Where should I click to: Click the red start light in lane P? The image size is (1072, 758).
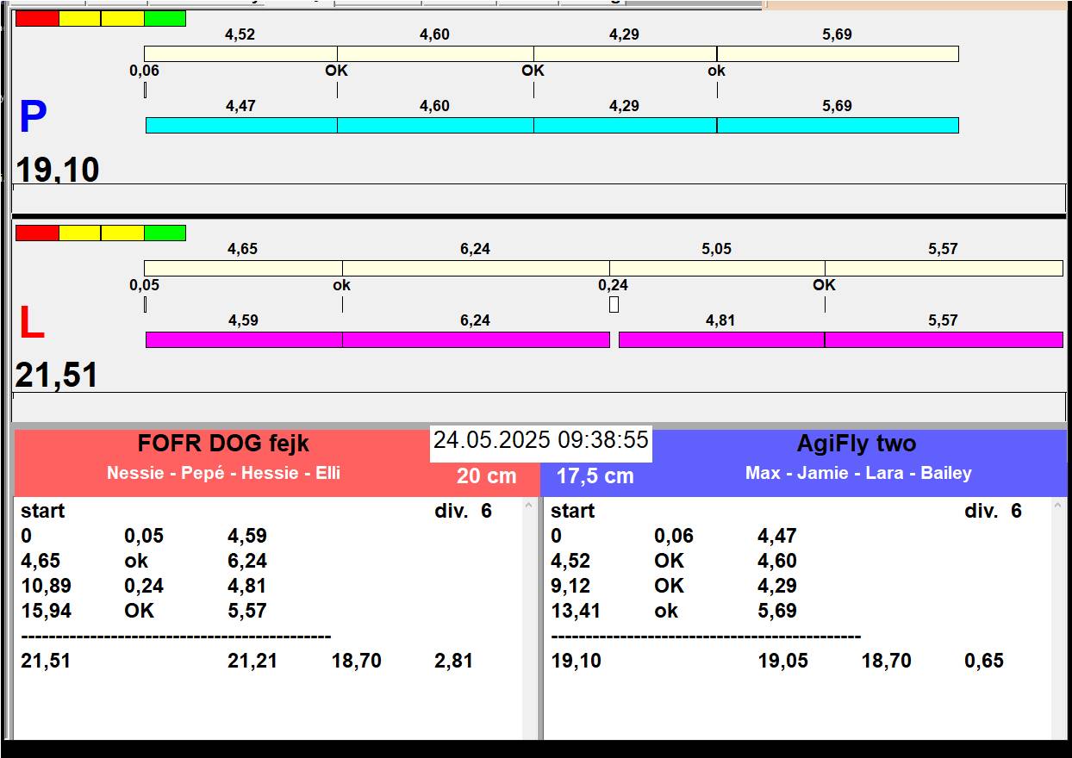37,18
